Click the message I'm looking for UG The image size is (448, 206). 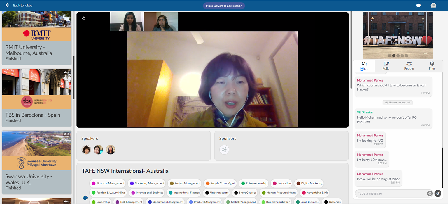tap(370, 140)
